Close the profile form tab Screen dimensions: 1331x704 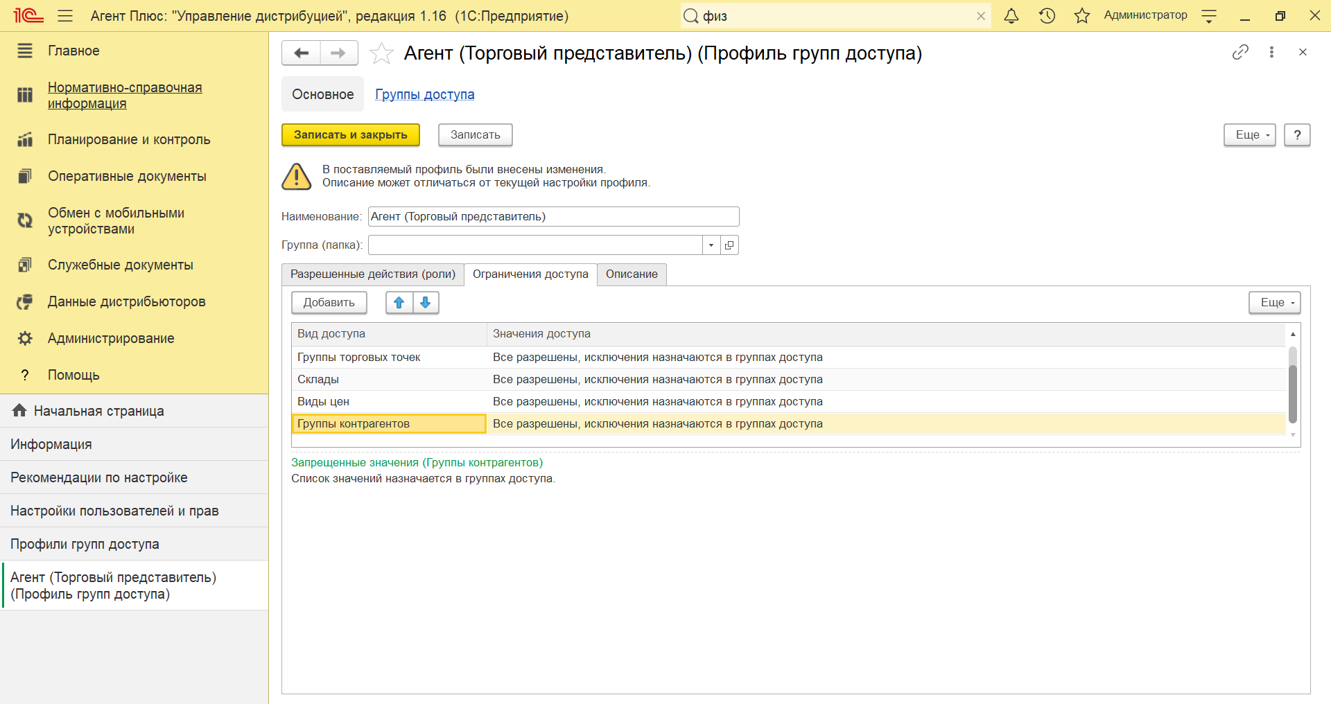pyautogui.click(x=1303, y=52)
